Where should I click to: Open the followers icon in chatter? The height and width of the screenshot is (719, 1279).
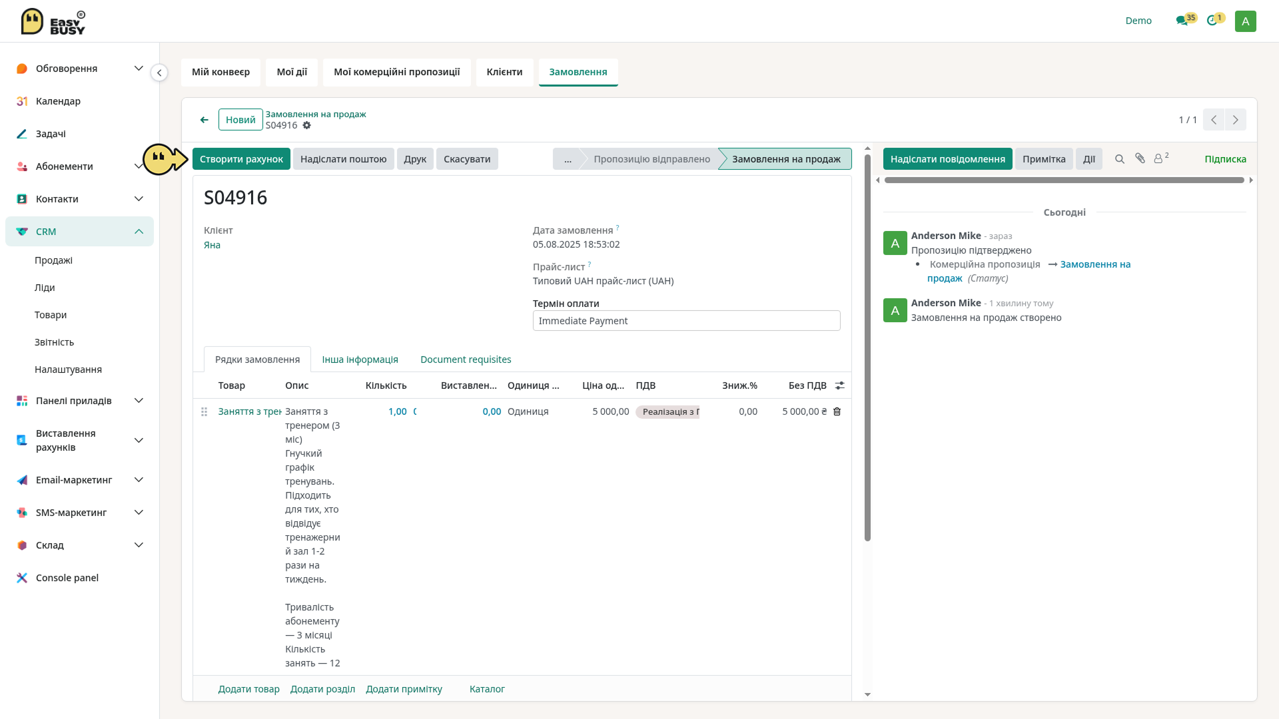tap(1160, 158)
